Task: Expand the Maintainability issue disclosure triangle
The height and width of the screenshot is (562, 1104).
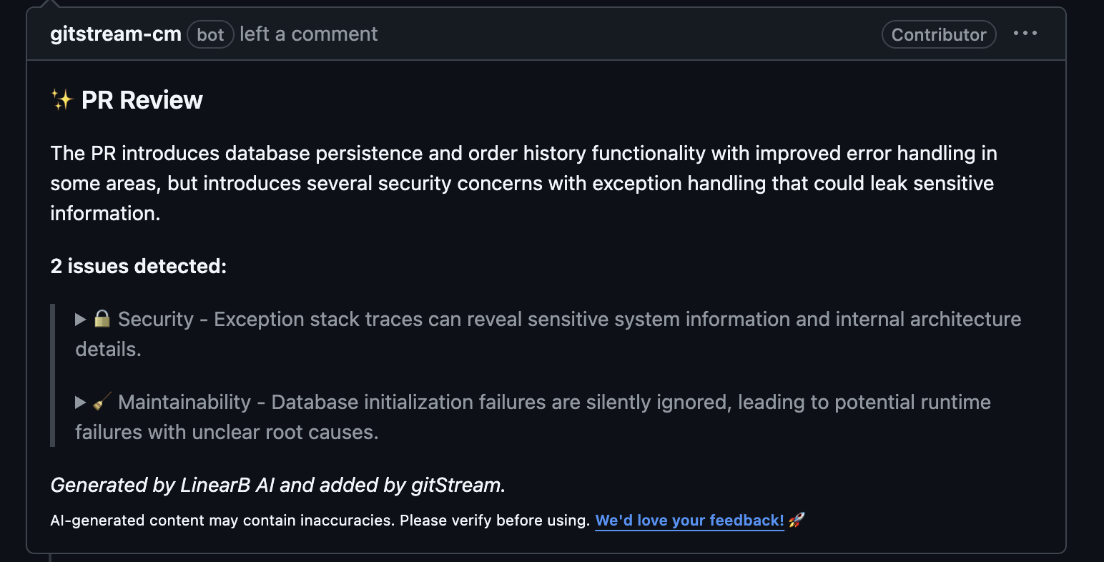Action: click(x=81, y=402)
